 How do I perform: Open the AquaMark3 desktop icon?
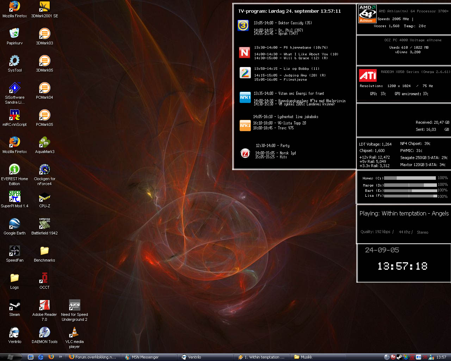pos(44,145)
